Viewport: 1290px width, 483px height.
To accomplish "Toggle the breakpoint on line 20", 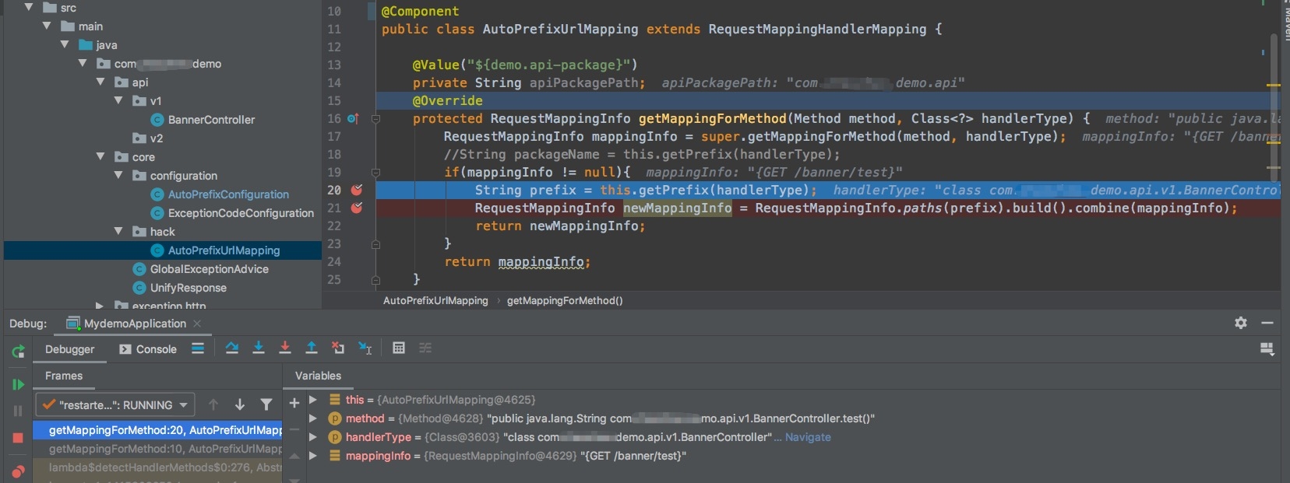I will tap(357, 190).
